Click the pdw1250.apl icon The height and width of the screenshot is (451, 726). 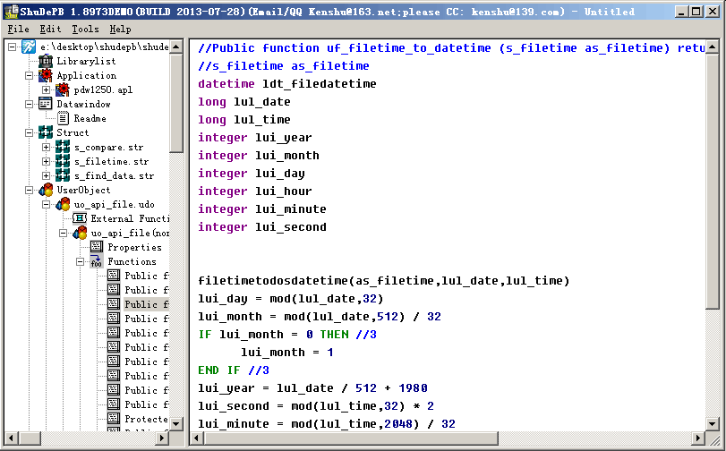pos(63,89)
